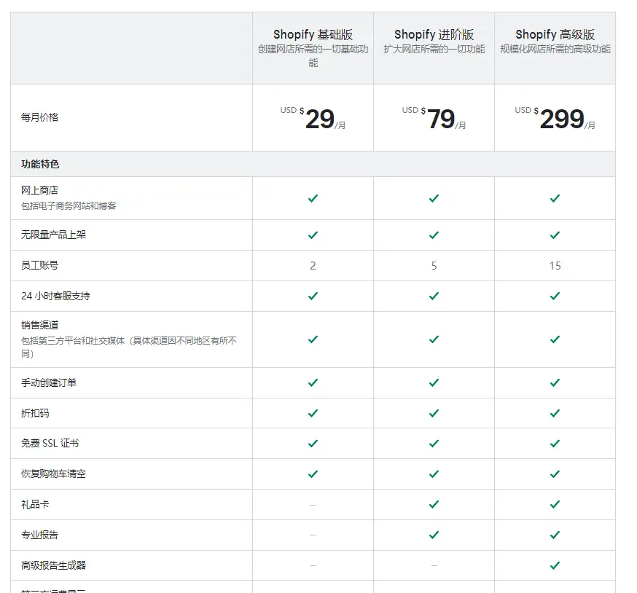The height and width of the screenshot is (593, 637).
Task: Click the 网上商店 checkmark under Shopify 基础版
Action: click(x=313, y=198)
